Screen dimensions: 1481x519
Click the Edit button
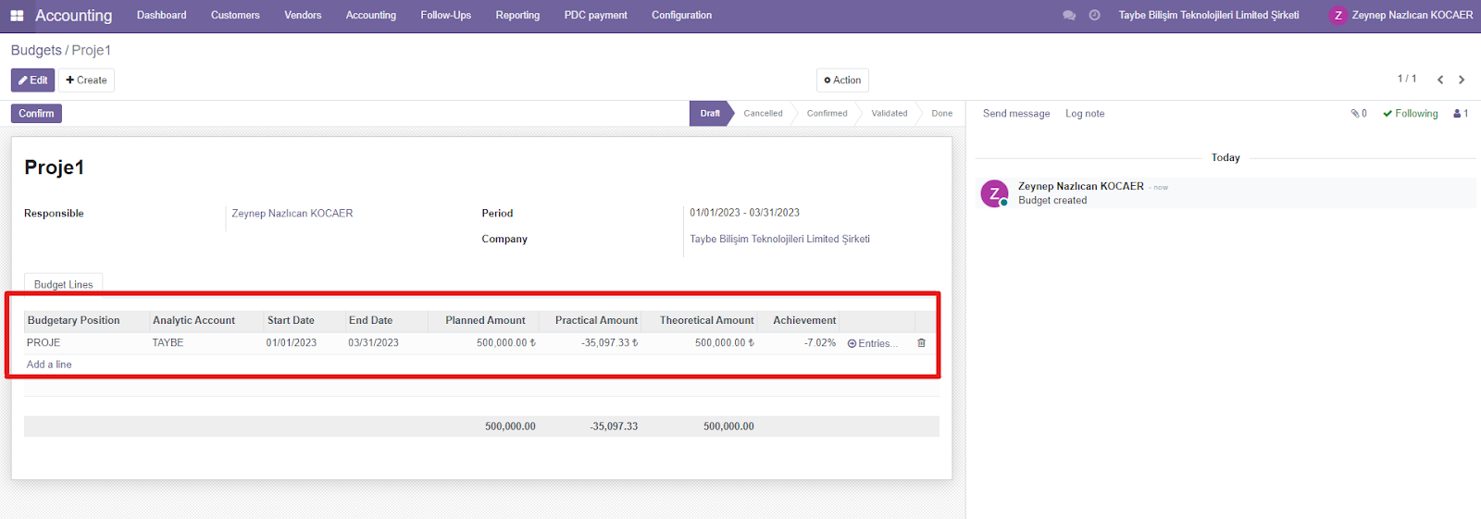point(32,80)
